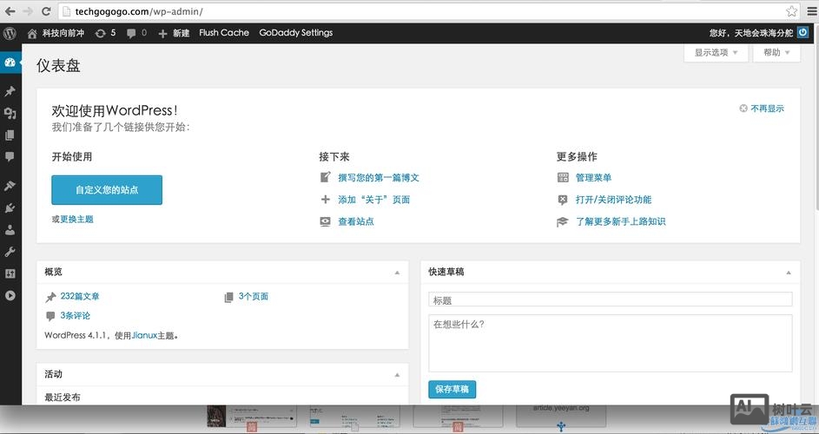Click the WordPress logo in admin bar
Image resolution: width=819 pixels, height=434 pixels.
pos(10,34)
